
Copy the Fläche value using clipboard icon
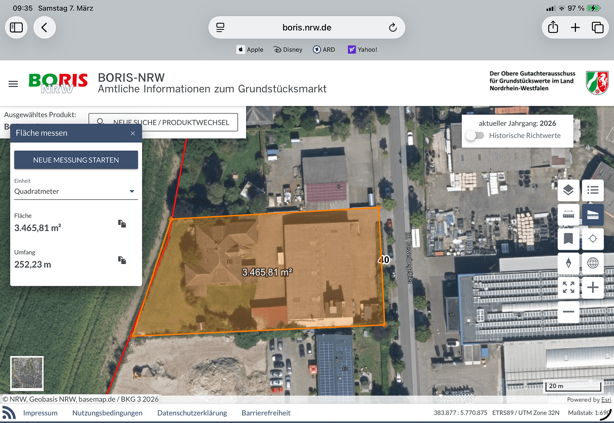121,224
